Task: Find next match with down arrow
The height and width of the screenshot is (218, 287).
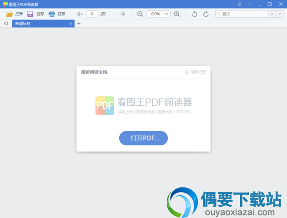Action: point(280,14)
